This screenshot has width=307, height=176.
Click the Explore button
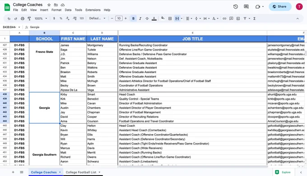point(283,172)
